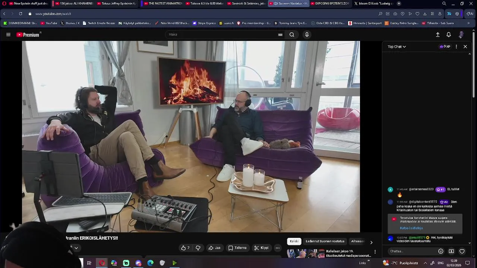This screenshot has width=477, height=268.
Task: Add bookmark with heart toolbar icon
Action: [x=417, y=14]
